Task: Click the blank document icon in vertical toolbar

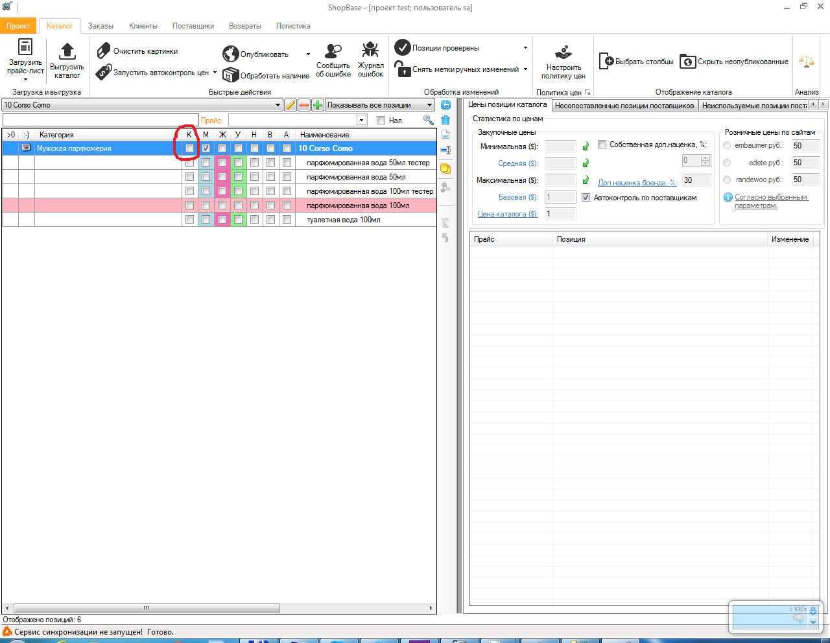Action: tap(445, 135)
